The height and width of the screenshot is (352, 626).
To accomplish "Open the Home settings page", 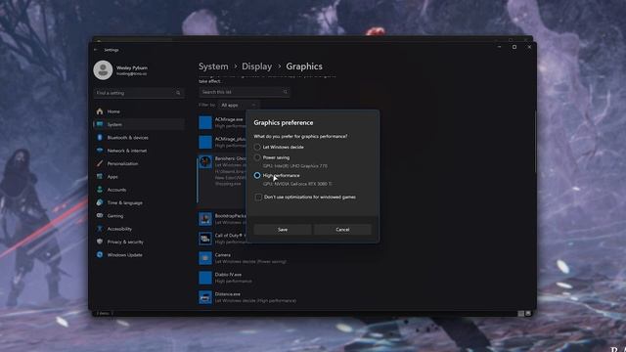I will pos(139,111).
